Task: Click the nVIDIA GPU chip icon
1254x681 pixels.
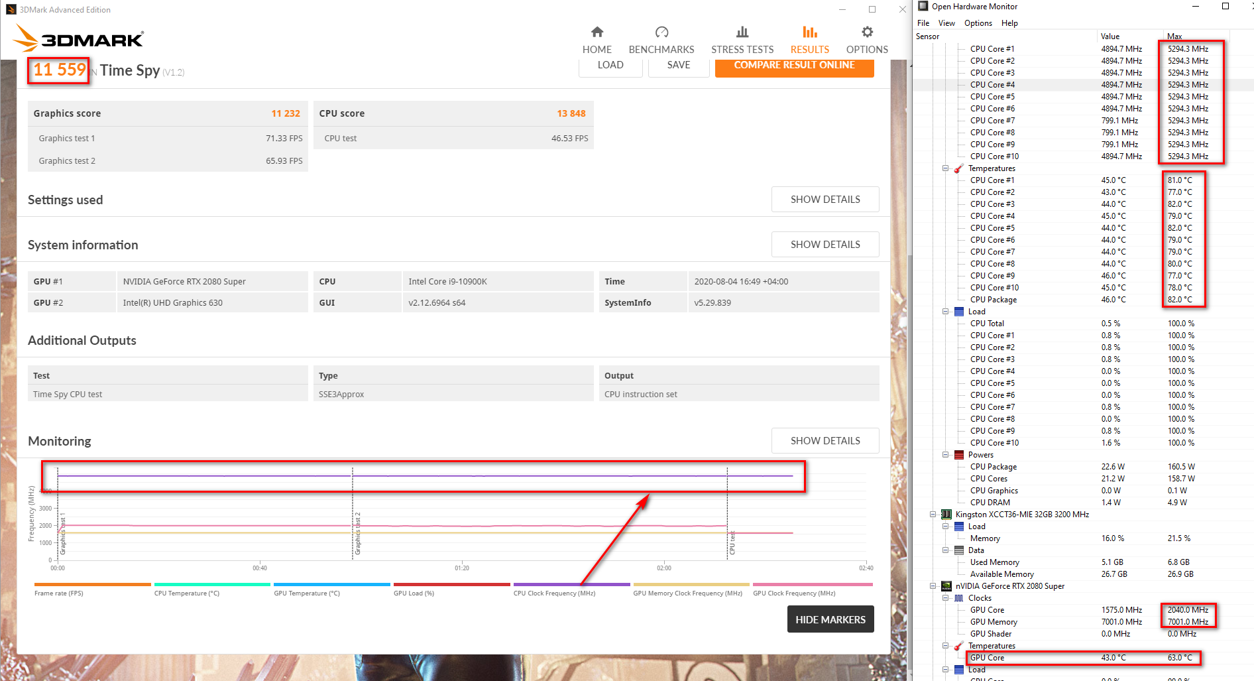Action: 946,586
